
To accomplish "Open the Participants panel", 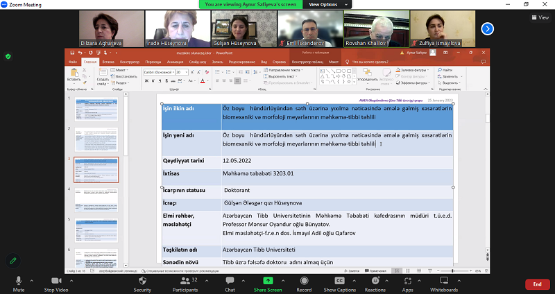I will click(x=185, y=281).
